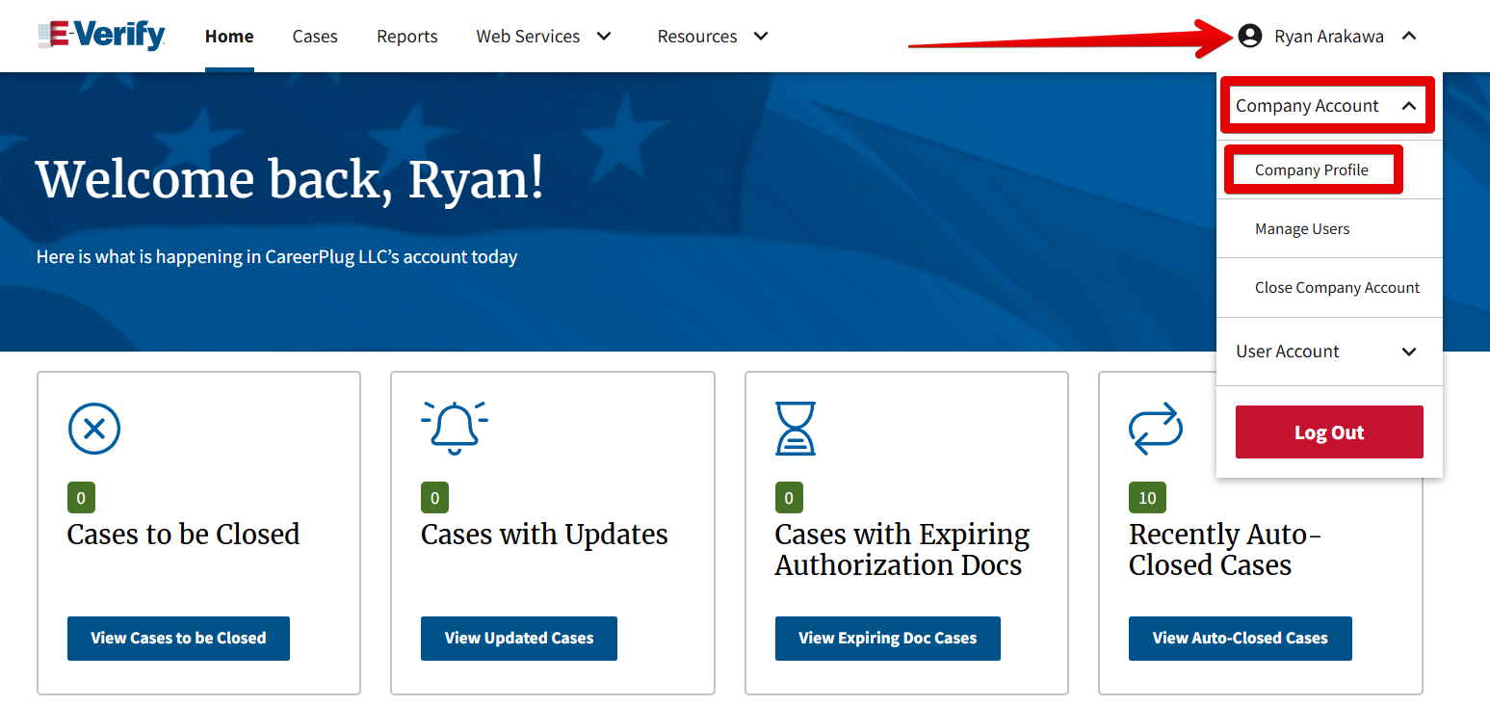Viewport: 1490px width, 706px height.
Task: Click the bell icon above Cases with Updates
Action: click(453, 428)
